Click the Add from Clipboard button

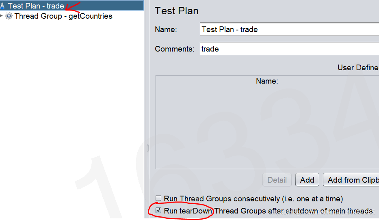(x=351, y=180)
